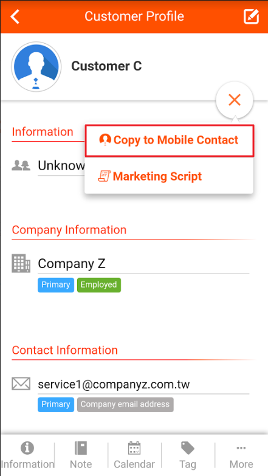Screen dimensions: 268x476
Task: Click the Primary badge under Company Z
Action: [x=56, y=285]
